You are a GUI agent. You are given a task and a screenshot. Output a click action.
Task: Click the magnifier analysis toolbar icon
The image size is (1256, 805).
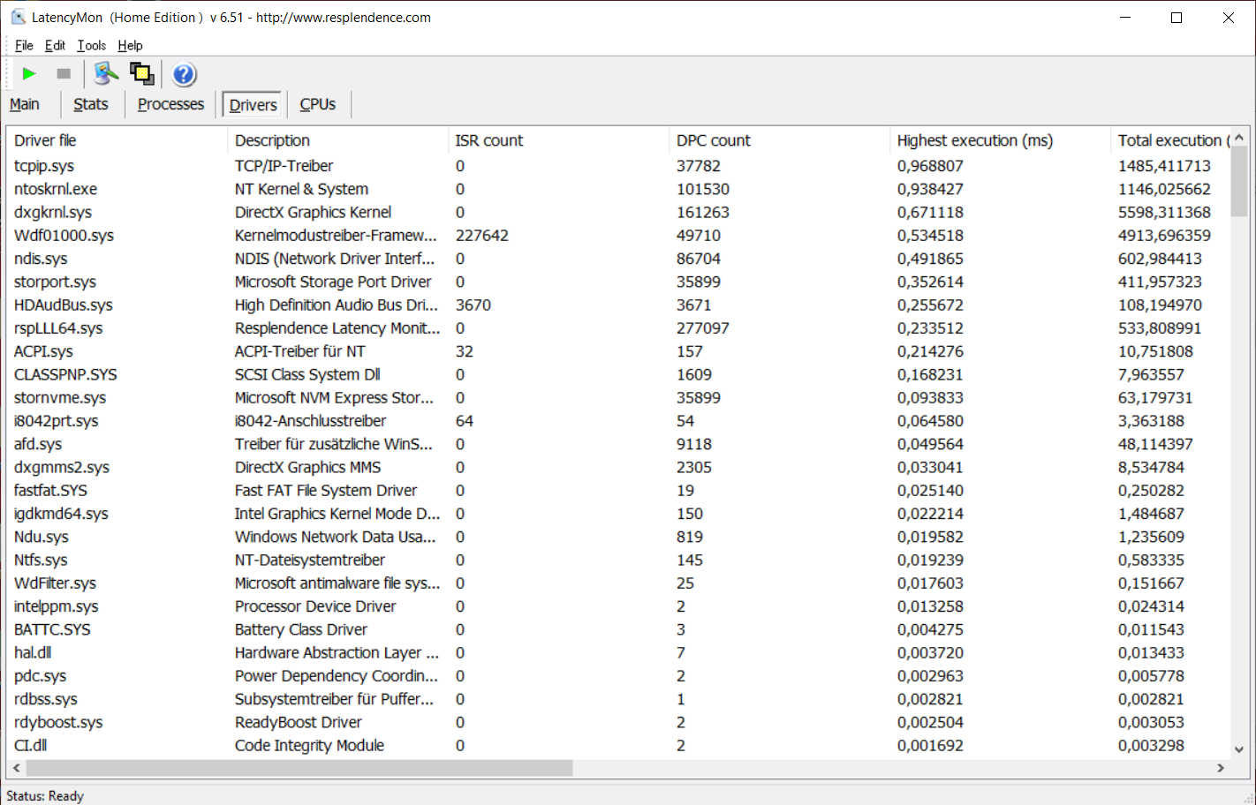[x=106, y=74]
